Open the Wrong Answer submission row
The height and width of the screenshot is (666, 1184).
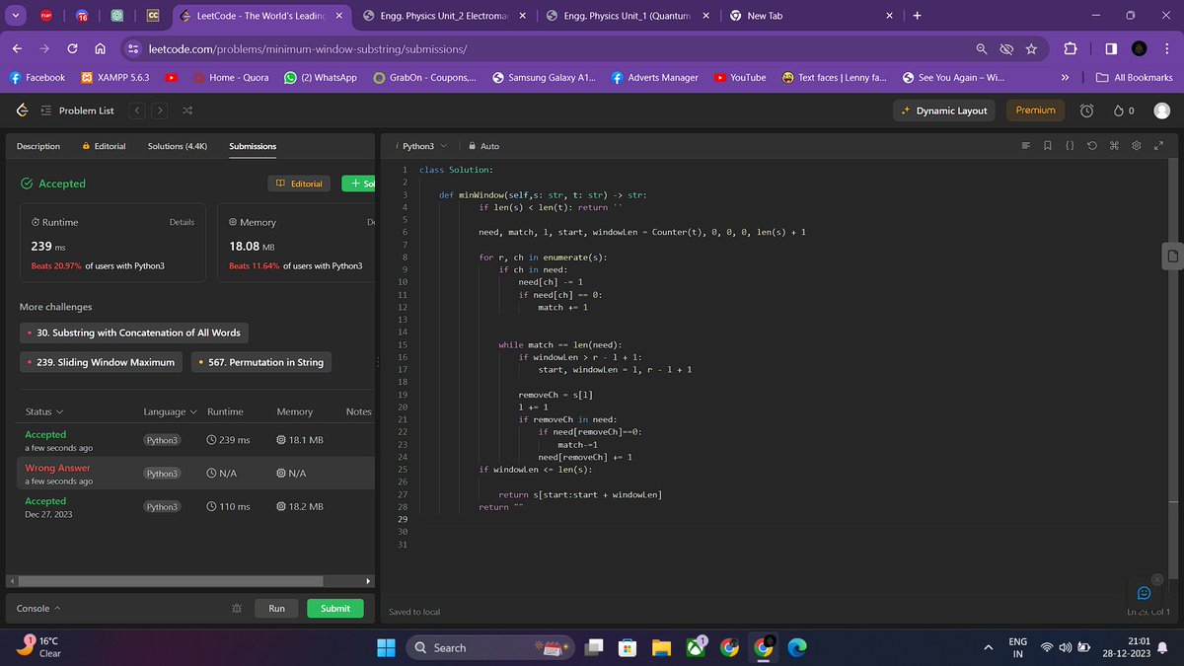point(197,474)
